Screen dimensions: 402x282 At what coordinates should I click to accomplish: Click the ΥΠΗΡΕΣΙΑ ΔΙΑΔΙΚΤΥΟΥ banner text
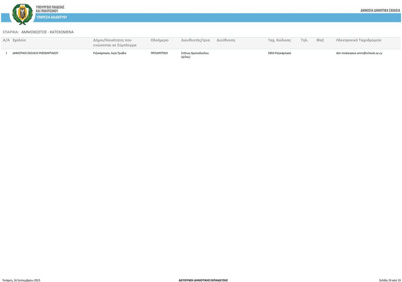pyautogui.click(x=52, y=17)
